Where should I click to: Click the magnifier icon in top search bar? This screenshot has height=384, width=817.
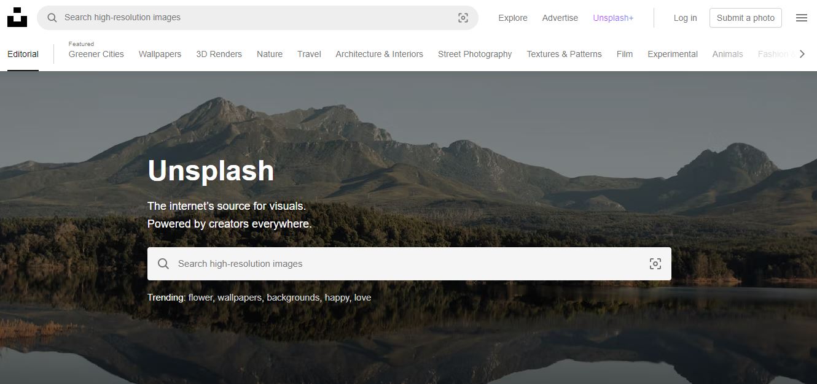tap(52, 18)
